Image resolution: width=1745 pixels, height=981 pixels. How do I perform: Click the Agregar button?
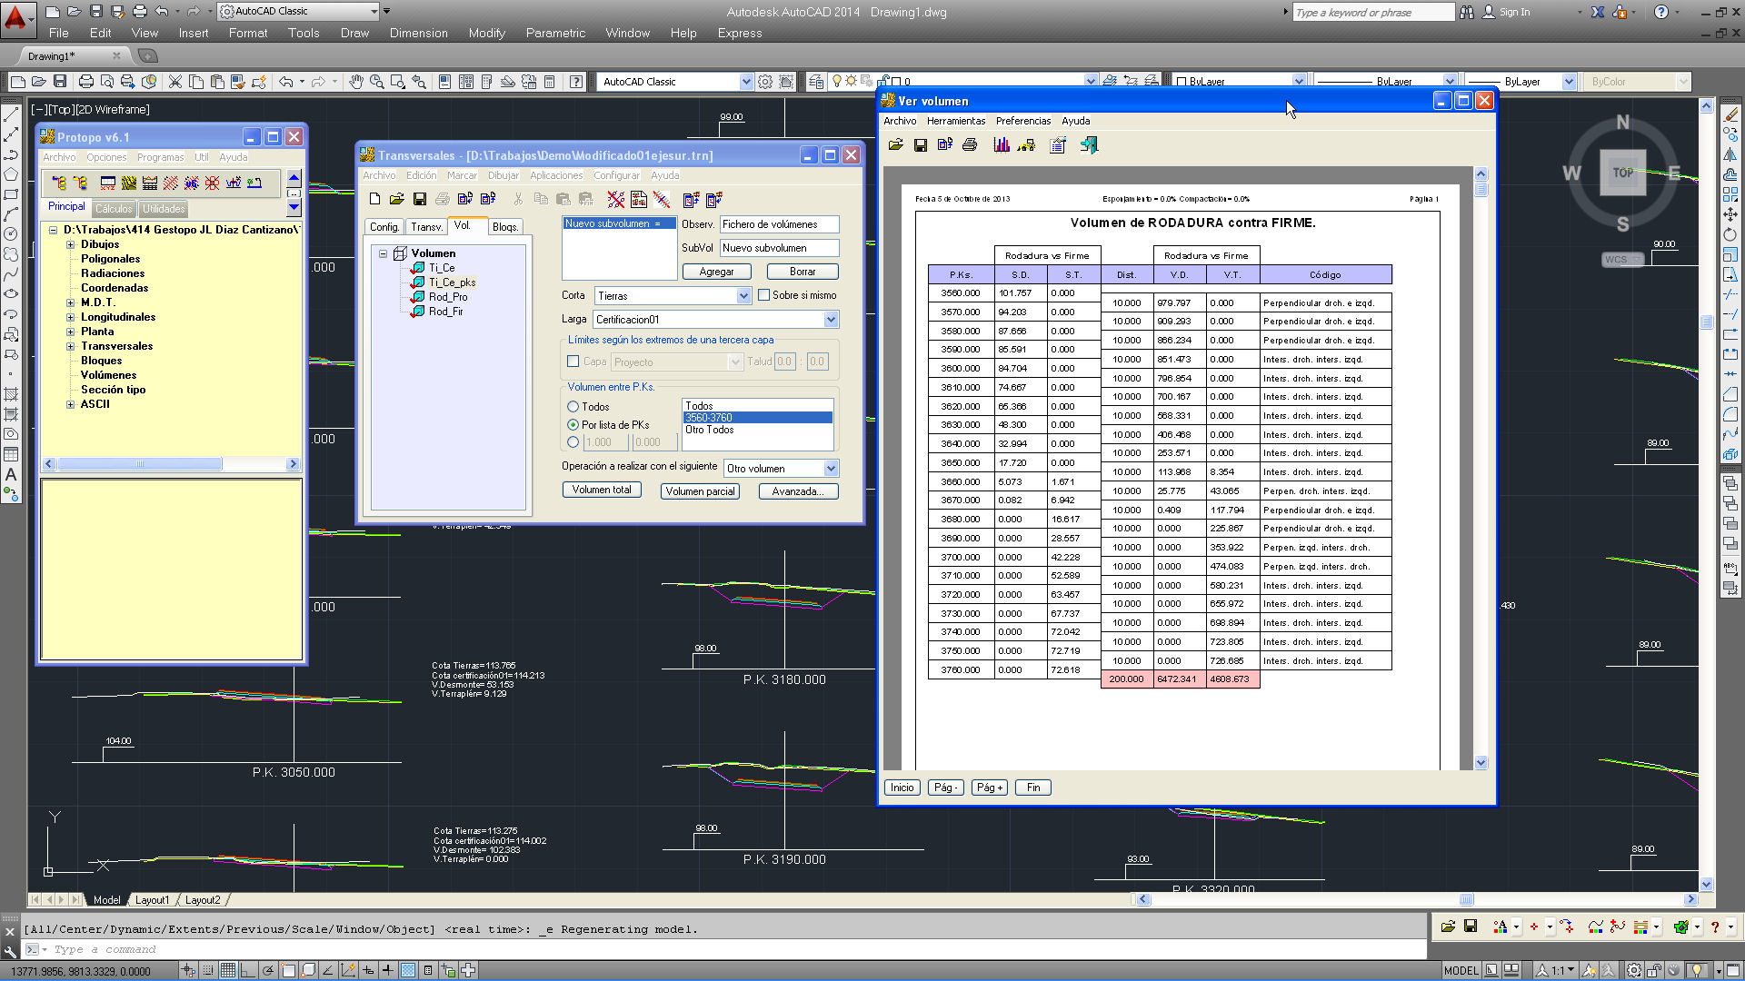click(x=716, y=272)
